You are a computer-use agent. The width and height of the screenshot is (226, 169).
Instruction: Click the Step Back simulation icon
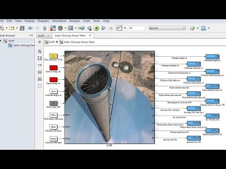click(89, 28)
